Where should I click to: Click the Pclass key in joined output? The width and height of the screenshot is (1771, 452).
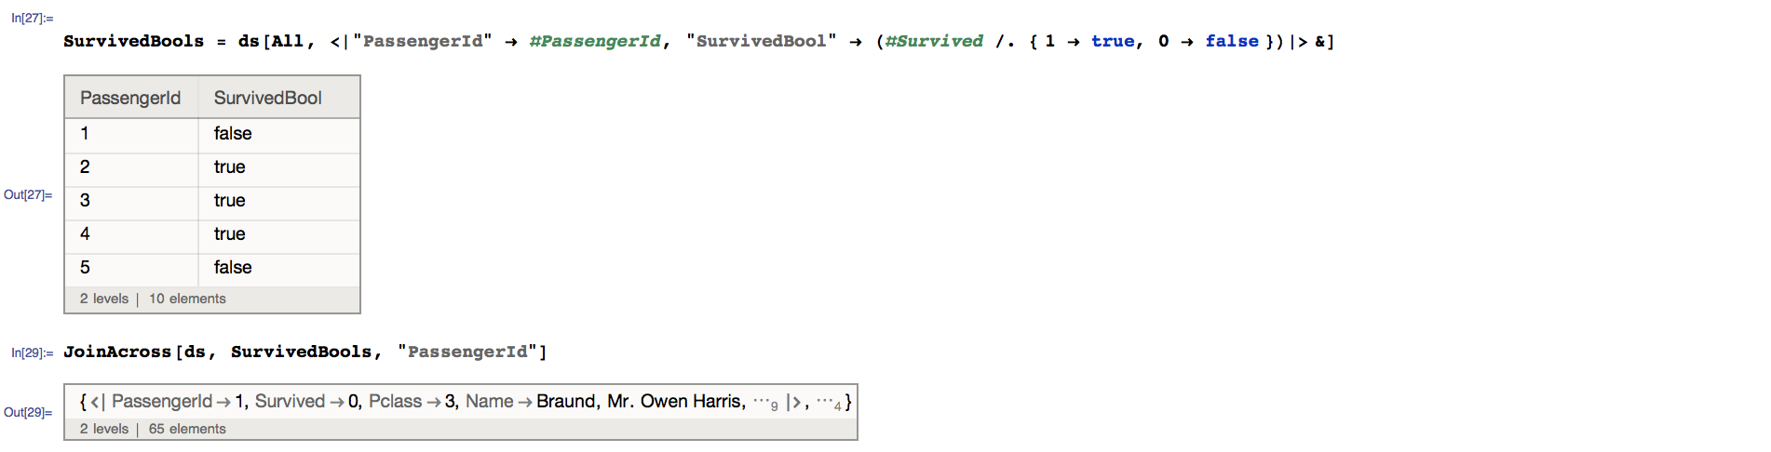click(396, 401)
